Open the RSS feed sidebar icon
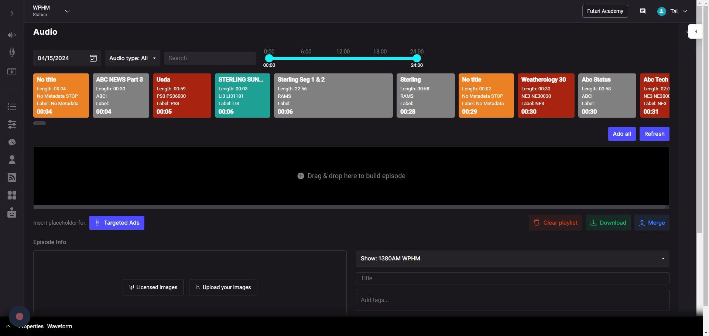The width and height of the screenshot is (709, 336). click(x=12, y=177)
